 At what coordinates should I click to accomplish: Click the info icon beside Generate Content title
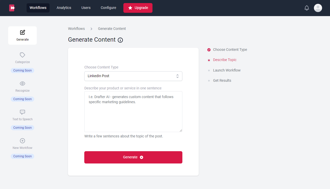120,40
